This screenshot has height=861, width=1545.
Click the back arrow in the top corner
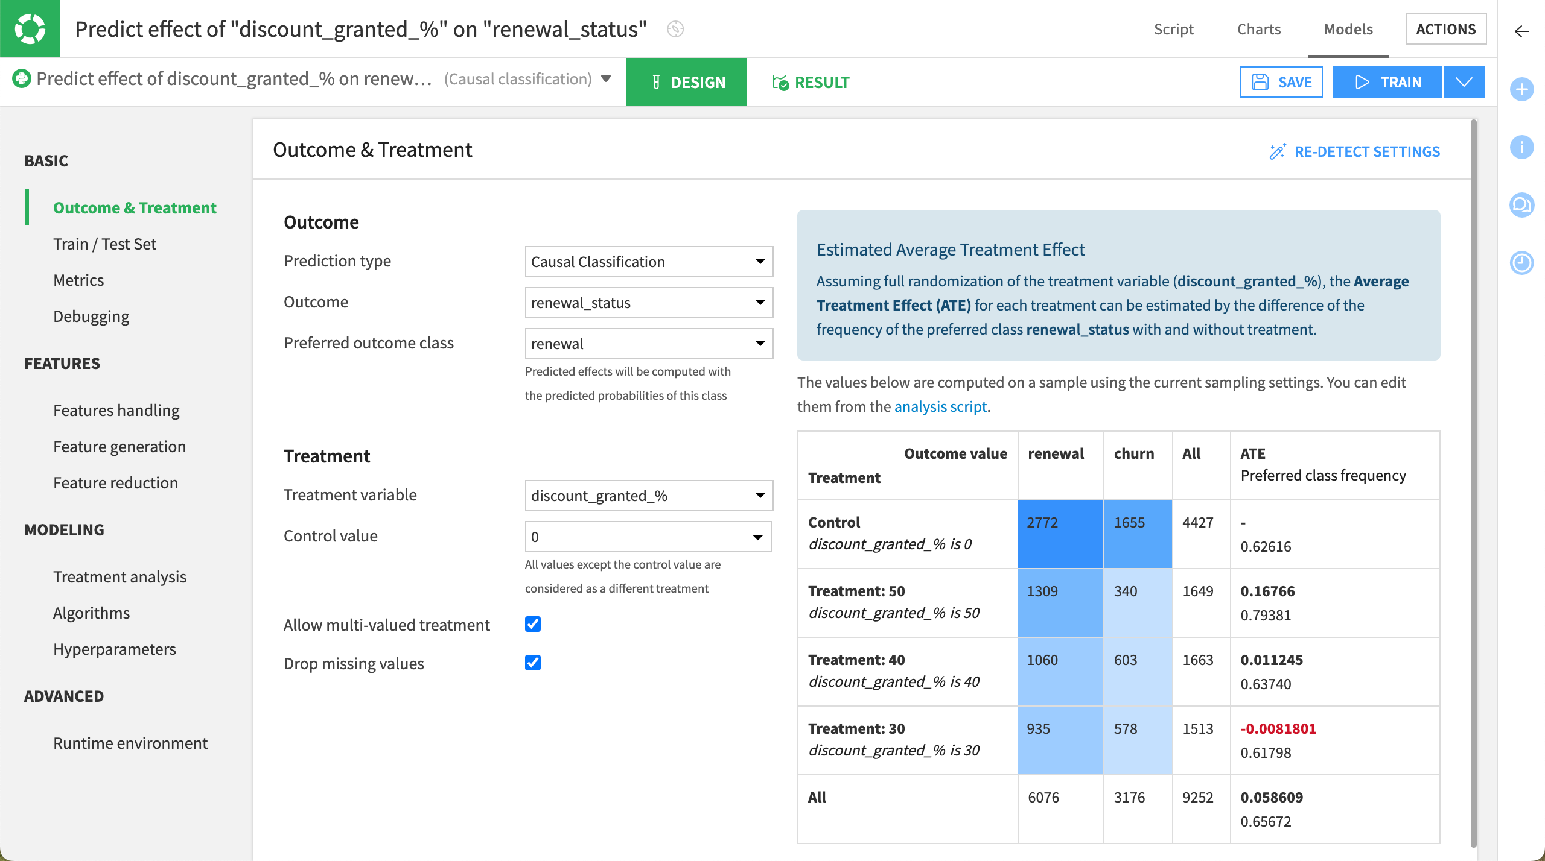(1521, 33)
